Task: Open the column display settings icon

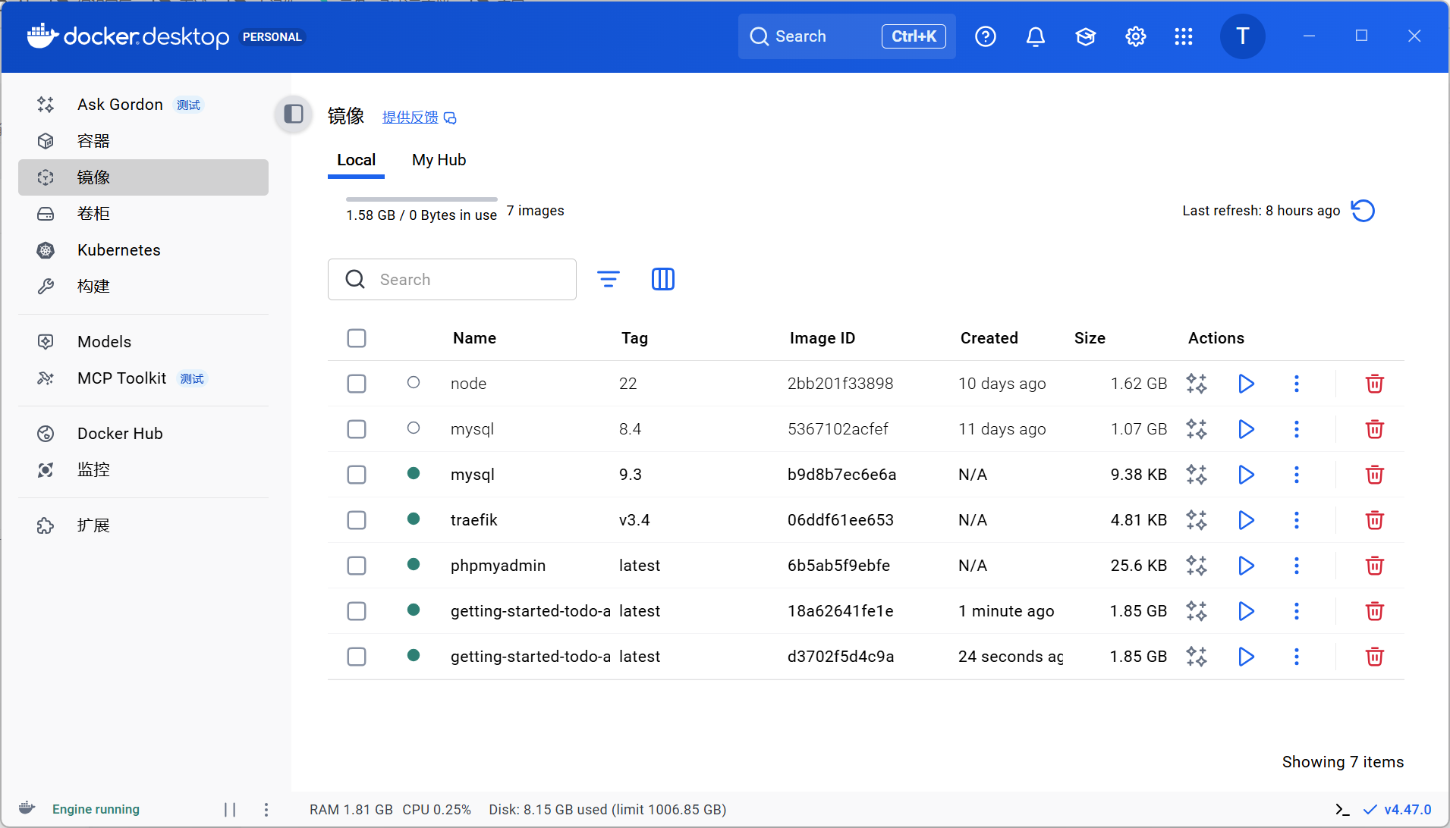Action: pos(663,279)
